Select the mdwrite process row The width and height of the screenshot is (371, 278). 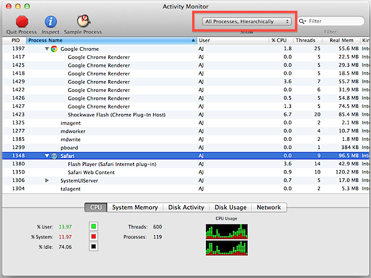click(x=185, y=140)
